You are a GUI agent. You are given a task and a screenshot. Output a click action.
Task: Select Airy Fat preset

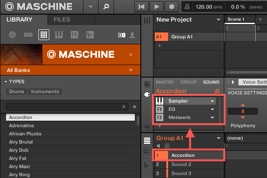pyautogui.click(x=70, y=158)
